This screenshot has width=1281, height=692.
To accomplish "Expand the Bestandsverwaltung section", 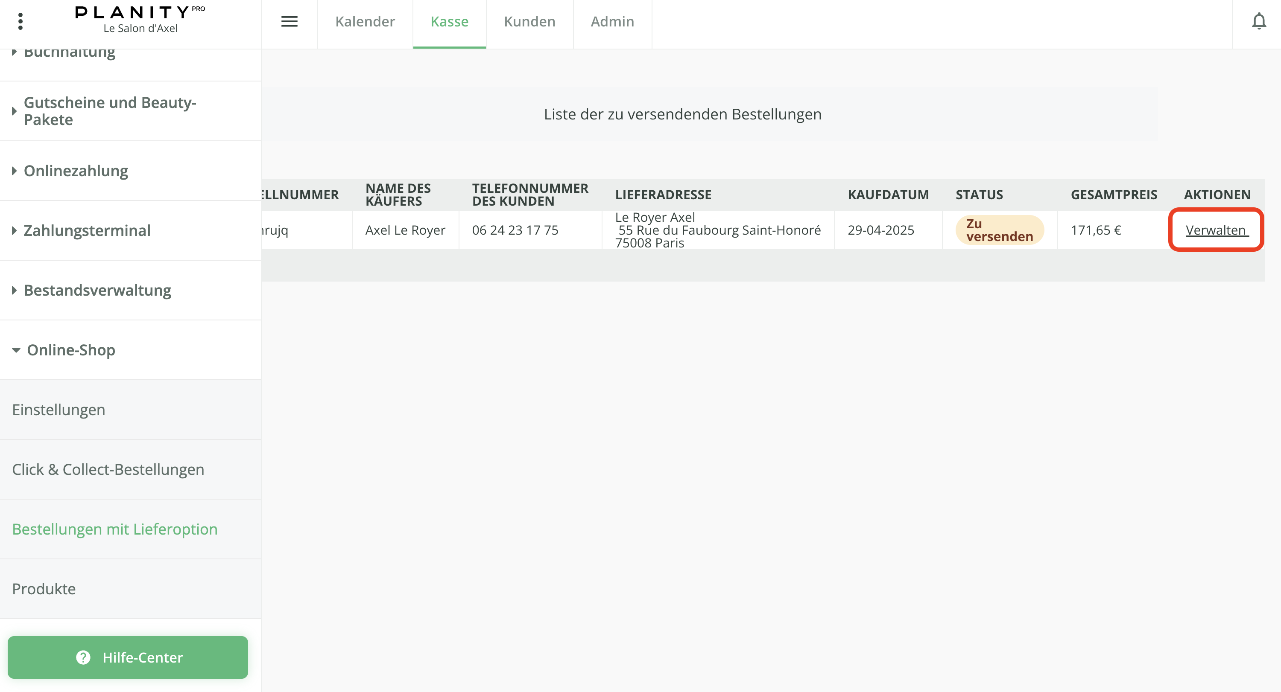I will (x=97, y=290).
